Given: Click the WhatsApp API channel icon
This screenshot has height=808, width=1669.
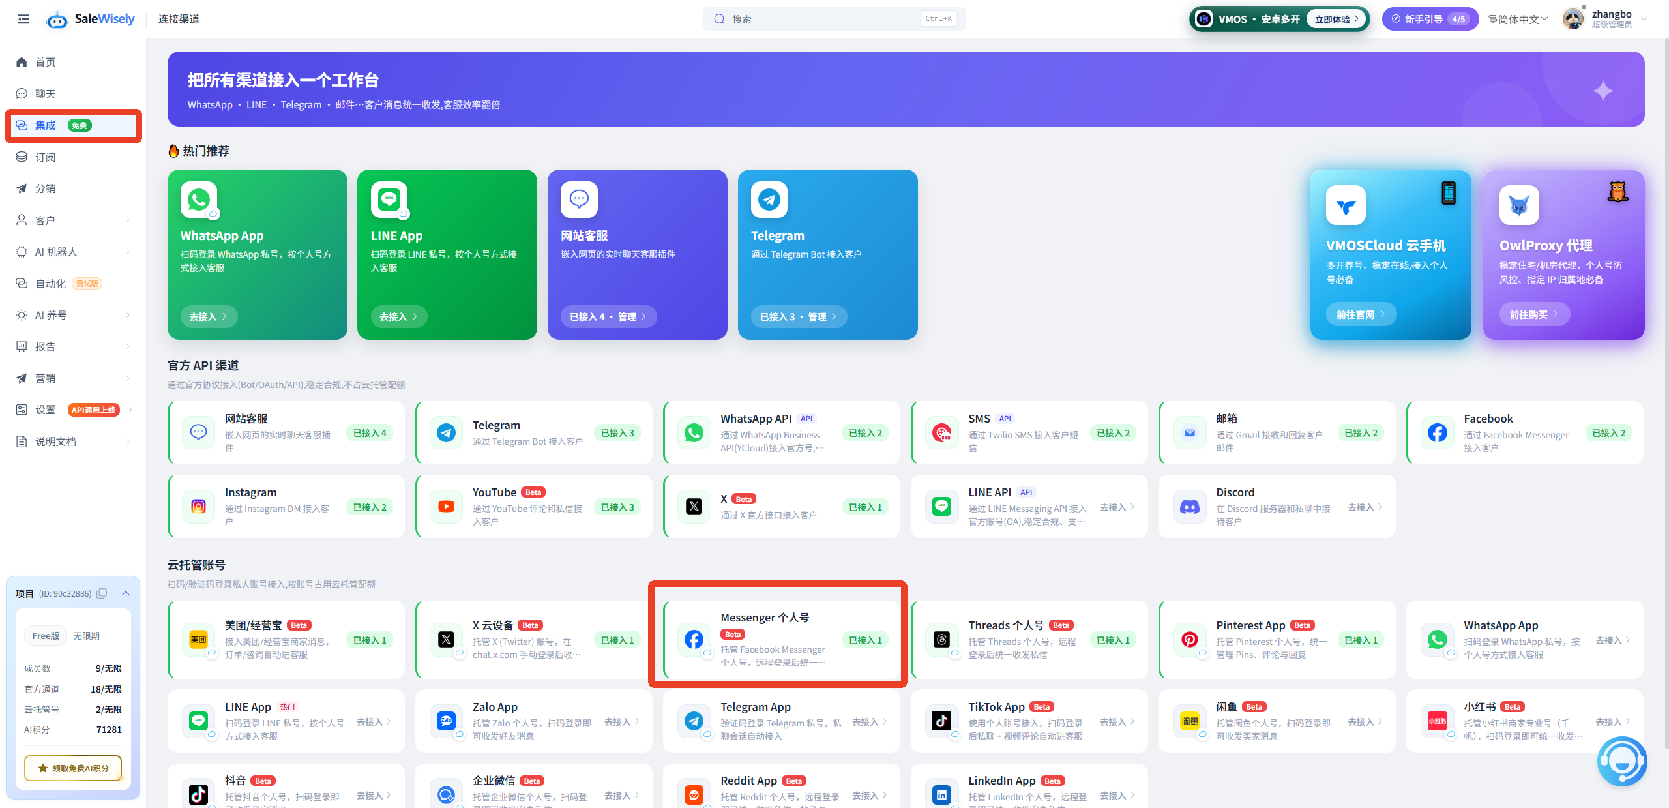Looking at the screenshot, I should point(694,433).
